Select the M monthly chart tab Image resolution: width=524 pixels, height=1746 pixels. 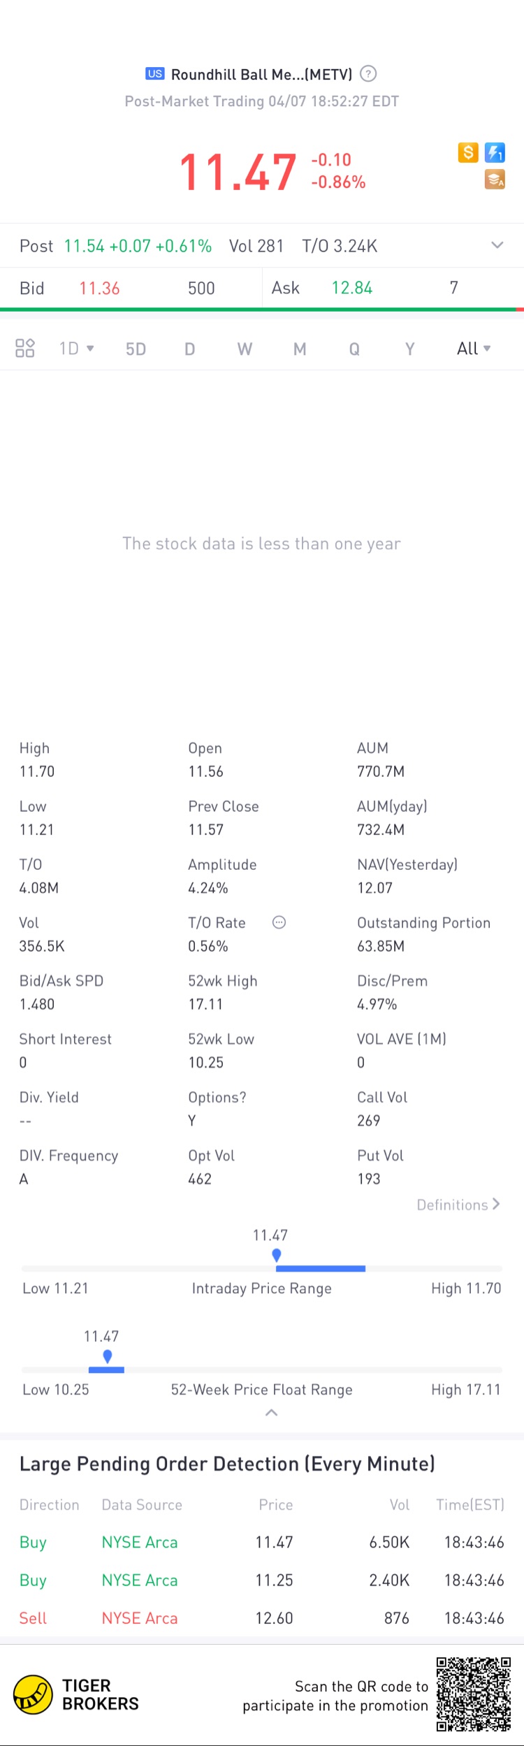tap(300, 349)
